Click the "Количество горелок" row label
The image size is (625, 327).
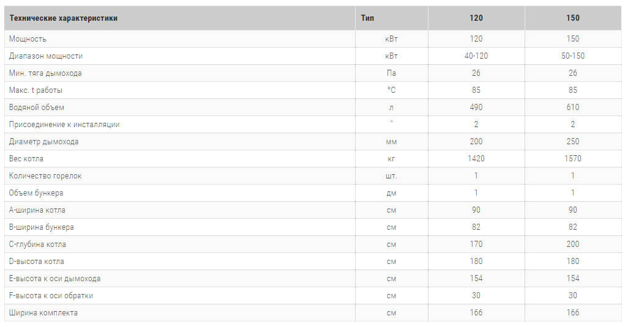coord(45,176)
